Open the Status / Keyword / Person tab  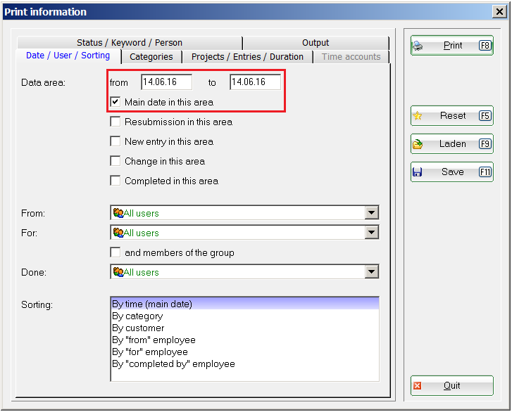[130, 43]
